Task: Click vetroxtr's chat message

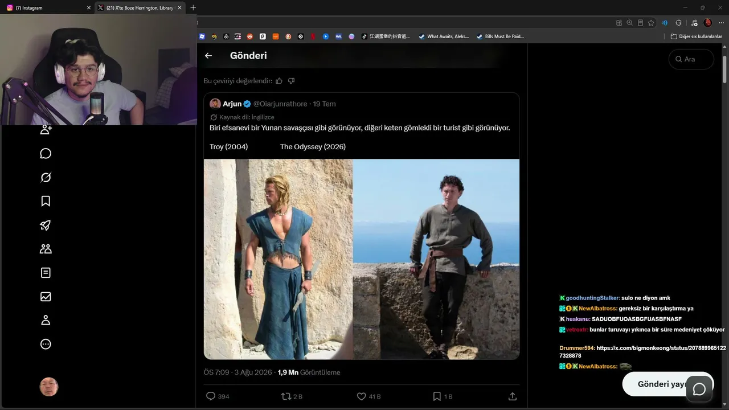Action: point(642,330)
